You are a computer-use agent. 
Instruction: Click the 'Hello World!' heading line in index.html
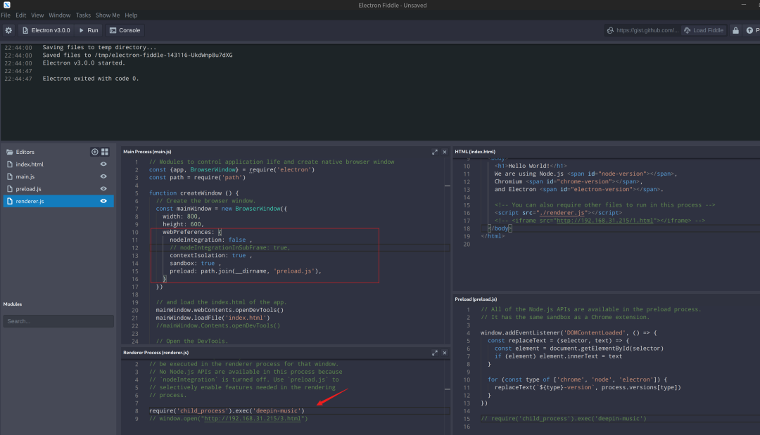coord(531,165)
